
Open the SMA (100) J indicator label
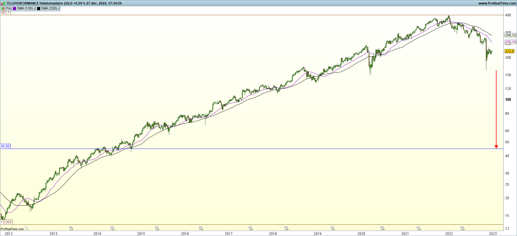pos(26,8)
